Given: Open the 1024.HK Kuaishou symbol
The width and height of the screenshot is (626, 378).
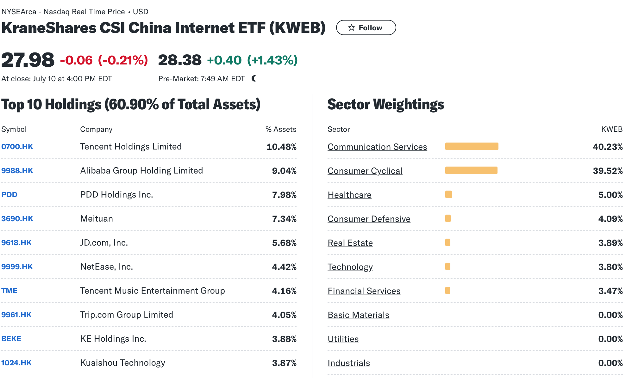Looking at the screenshot, I should 16,363.
